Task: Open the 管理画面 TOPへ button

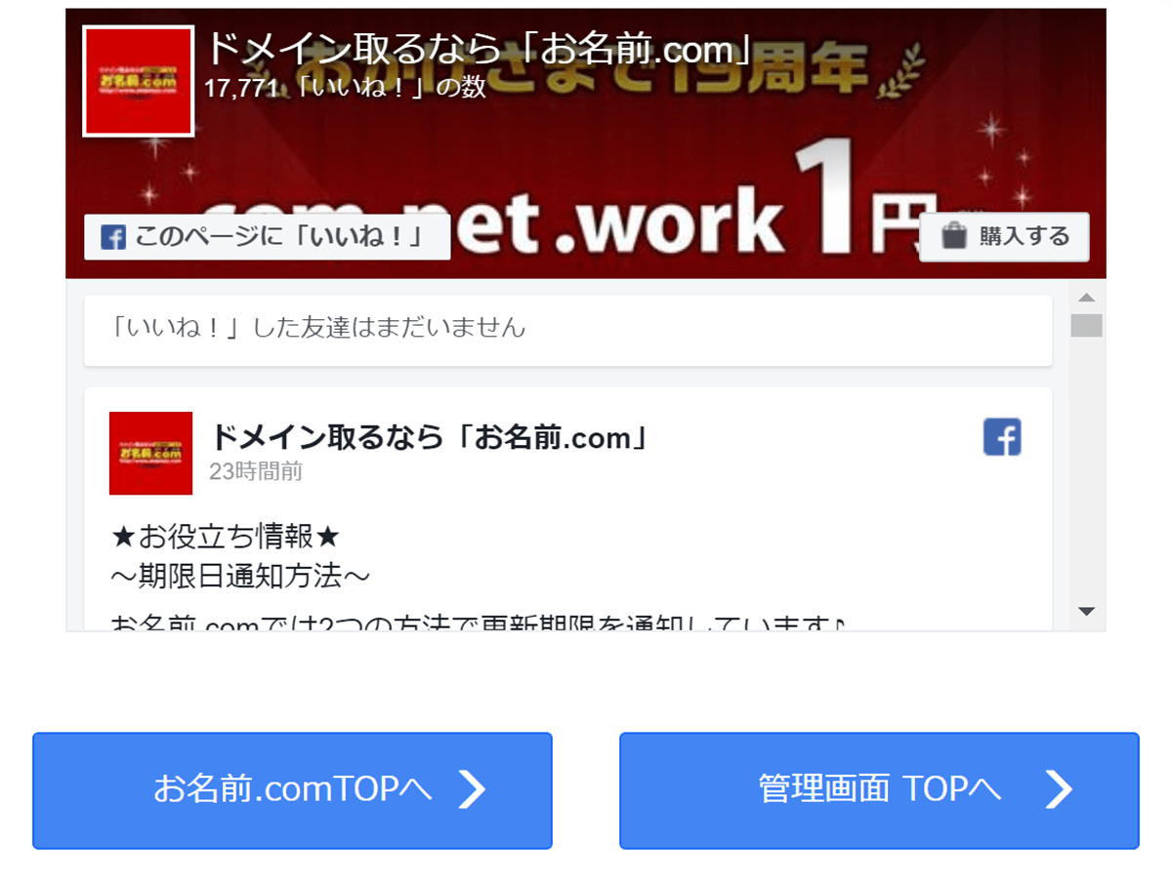Action: pyautogui.click(x=879, y=790)
